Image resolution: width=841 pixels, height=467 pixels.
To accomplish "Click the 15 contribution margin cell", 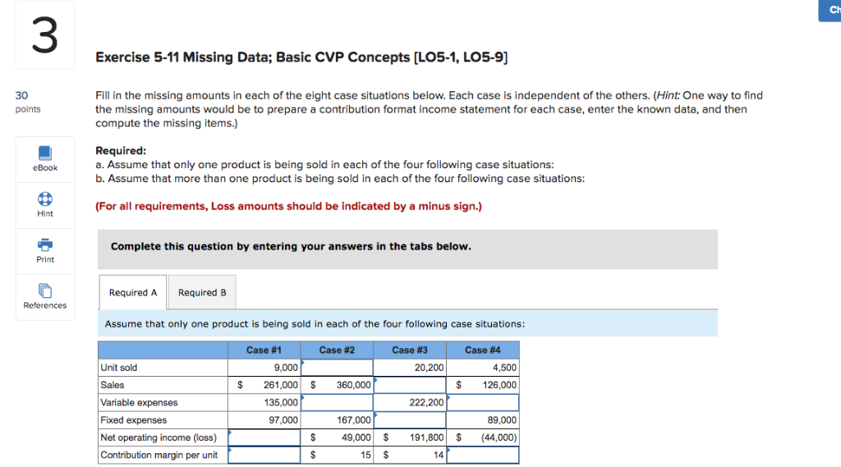I will pos(338,455).
